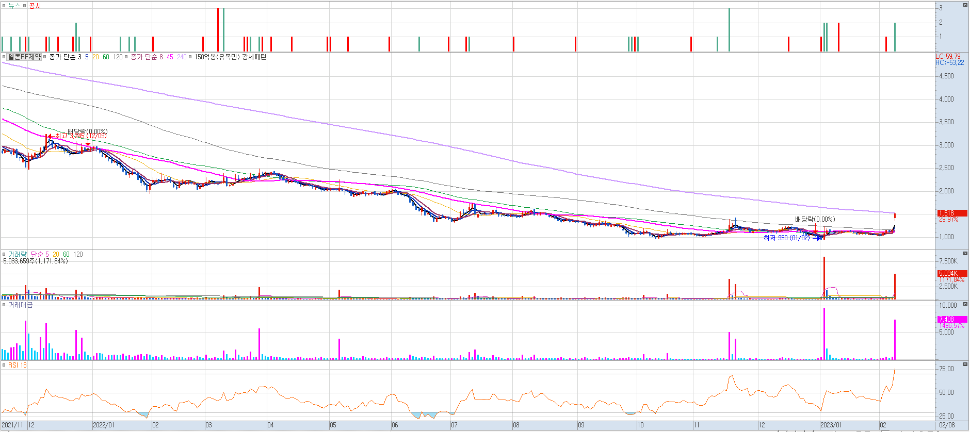This screenshot has height=432, width=970.
Task: Click the tallest volume bar in January 2023
Action: tap(824, 277)
